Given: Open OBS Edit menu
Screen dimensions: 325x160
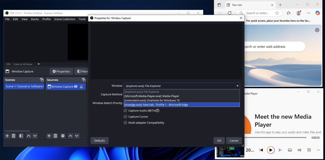Looking at the screenshot, I should point(15,19).
